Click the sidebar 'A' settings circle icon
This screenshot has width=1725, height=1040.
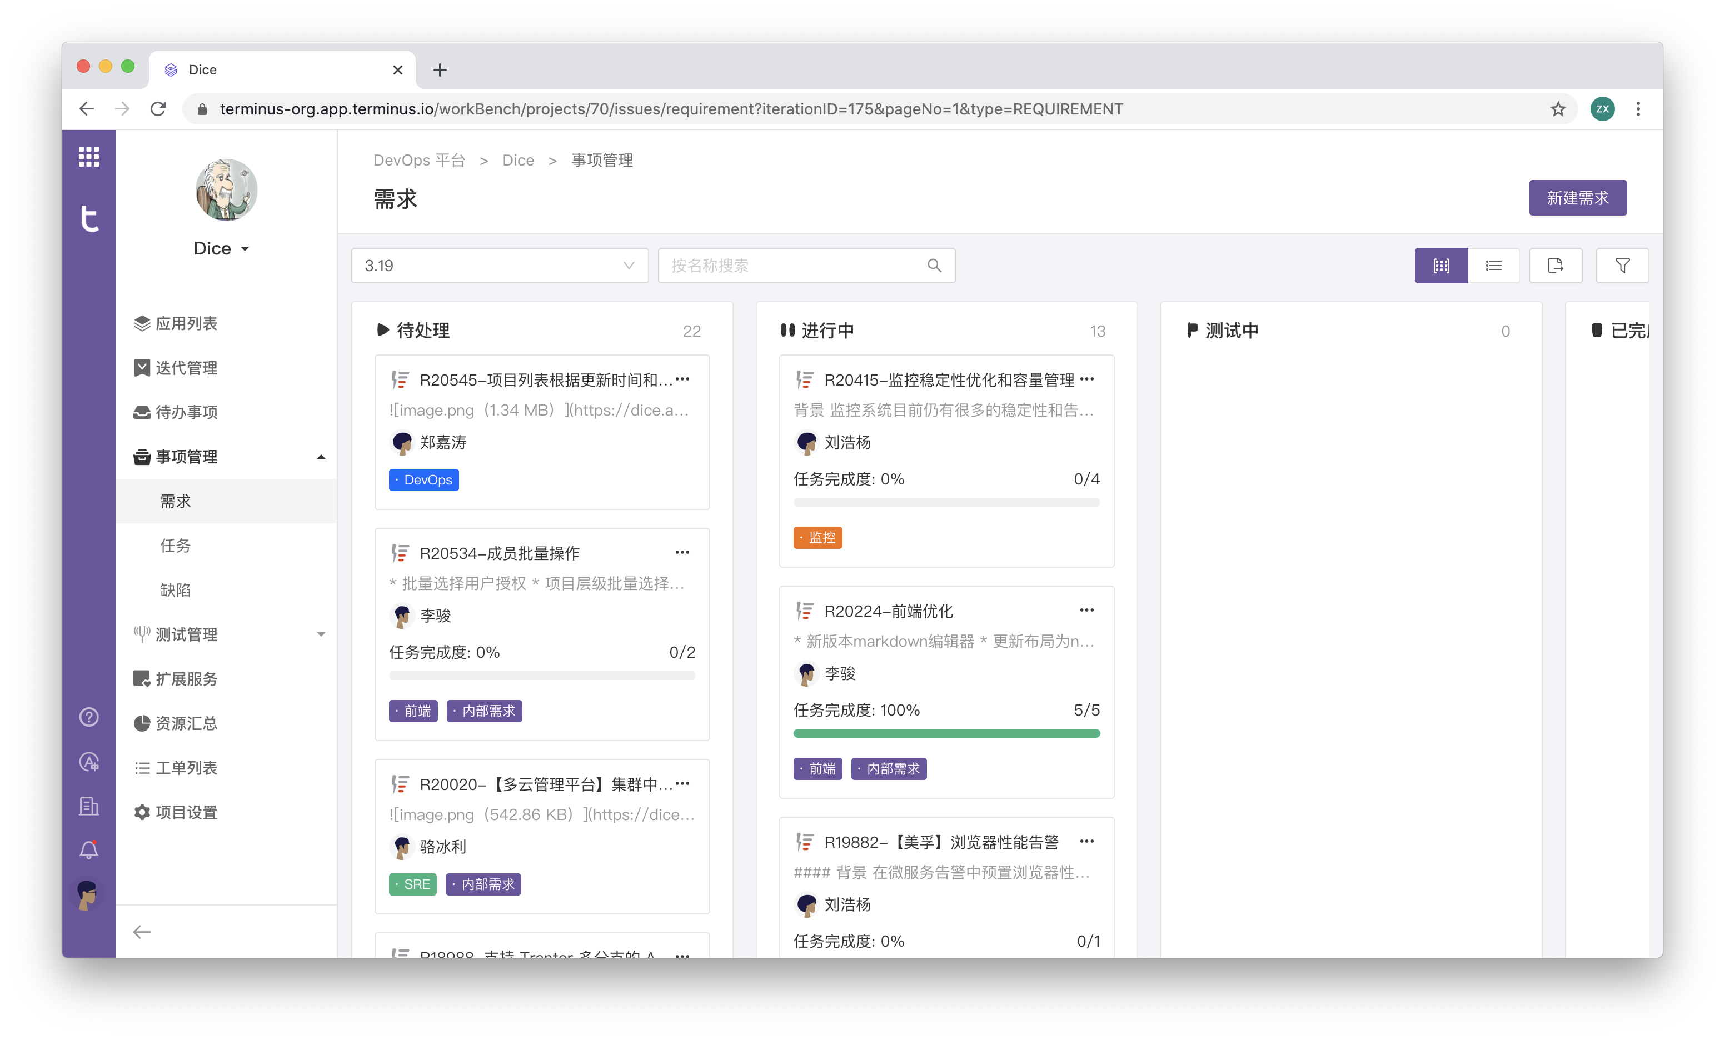point(89,762)
